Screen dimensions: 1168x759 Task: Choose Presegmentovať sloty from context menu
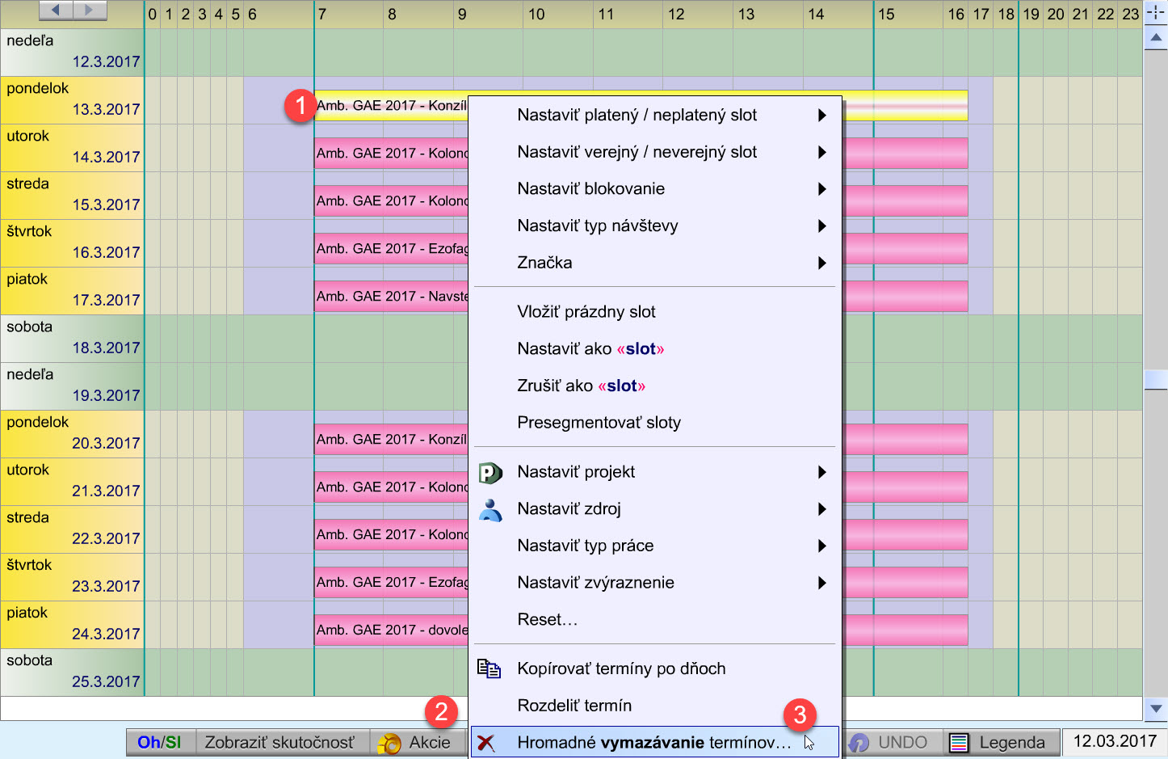tap(599, 423)
